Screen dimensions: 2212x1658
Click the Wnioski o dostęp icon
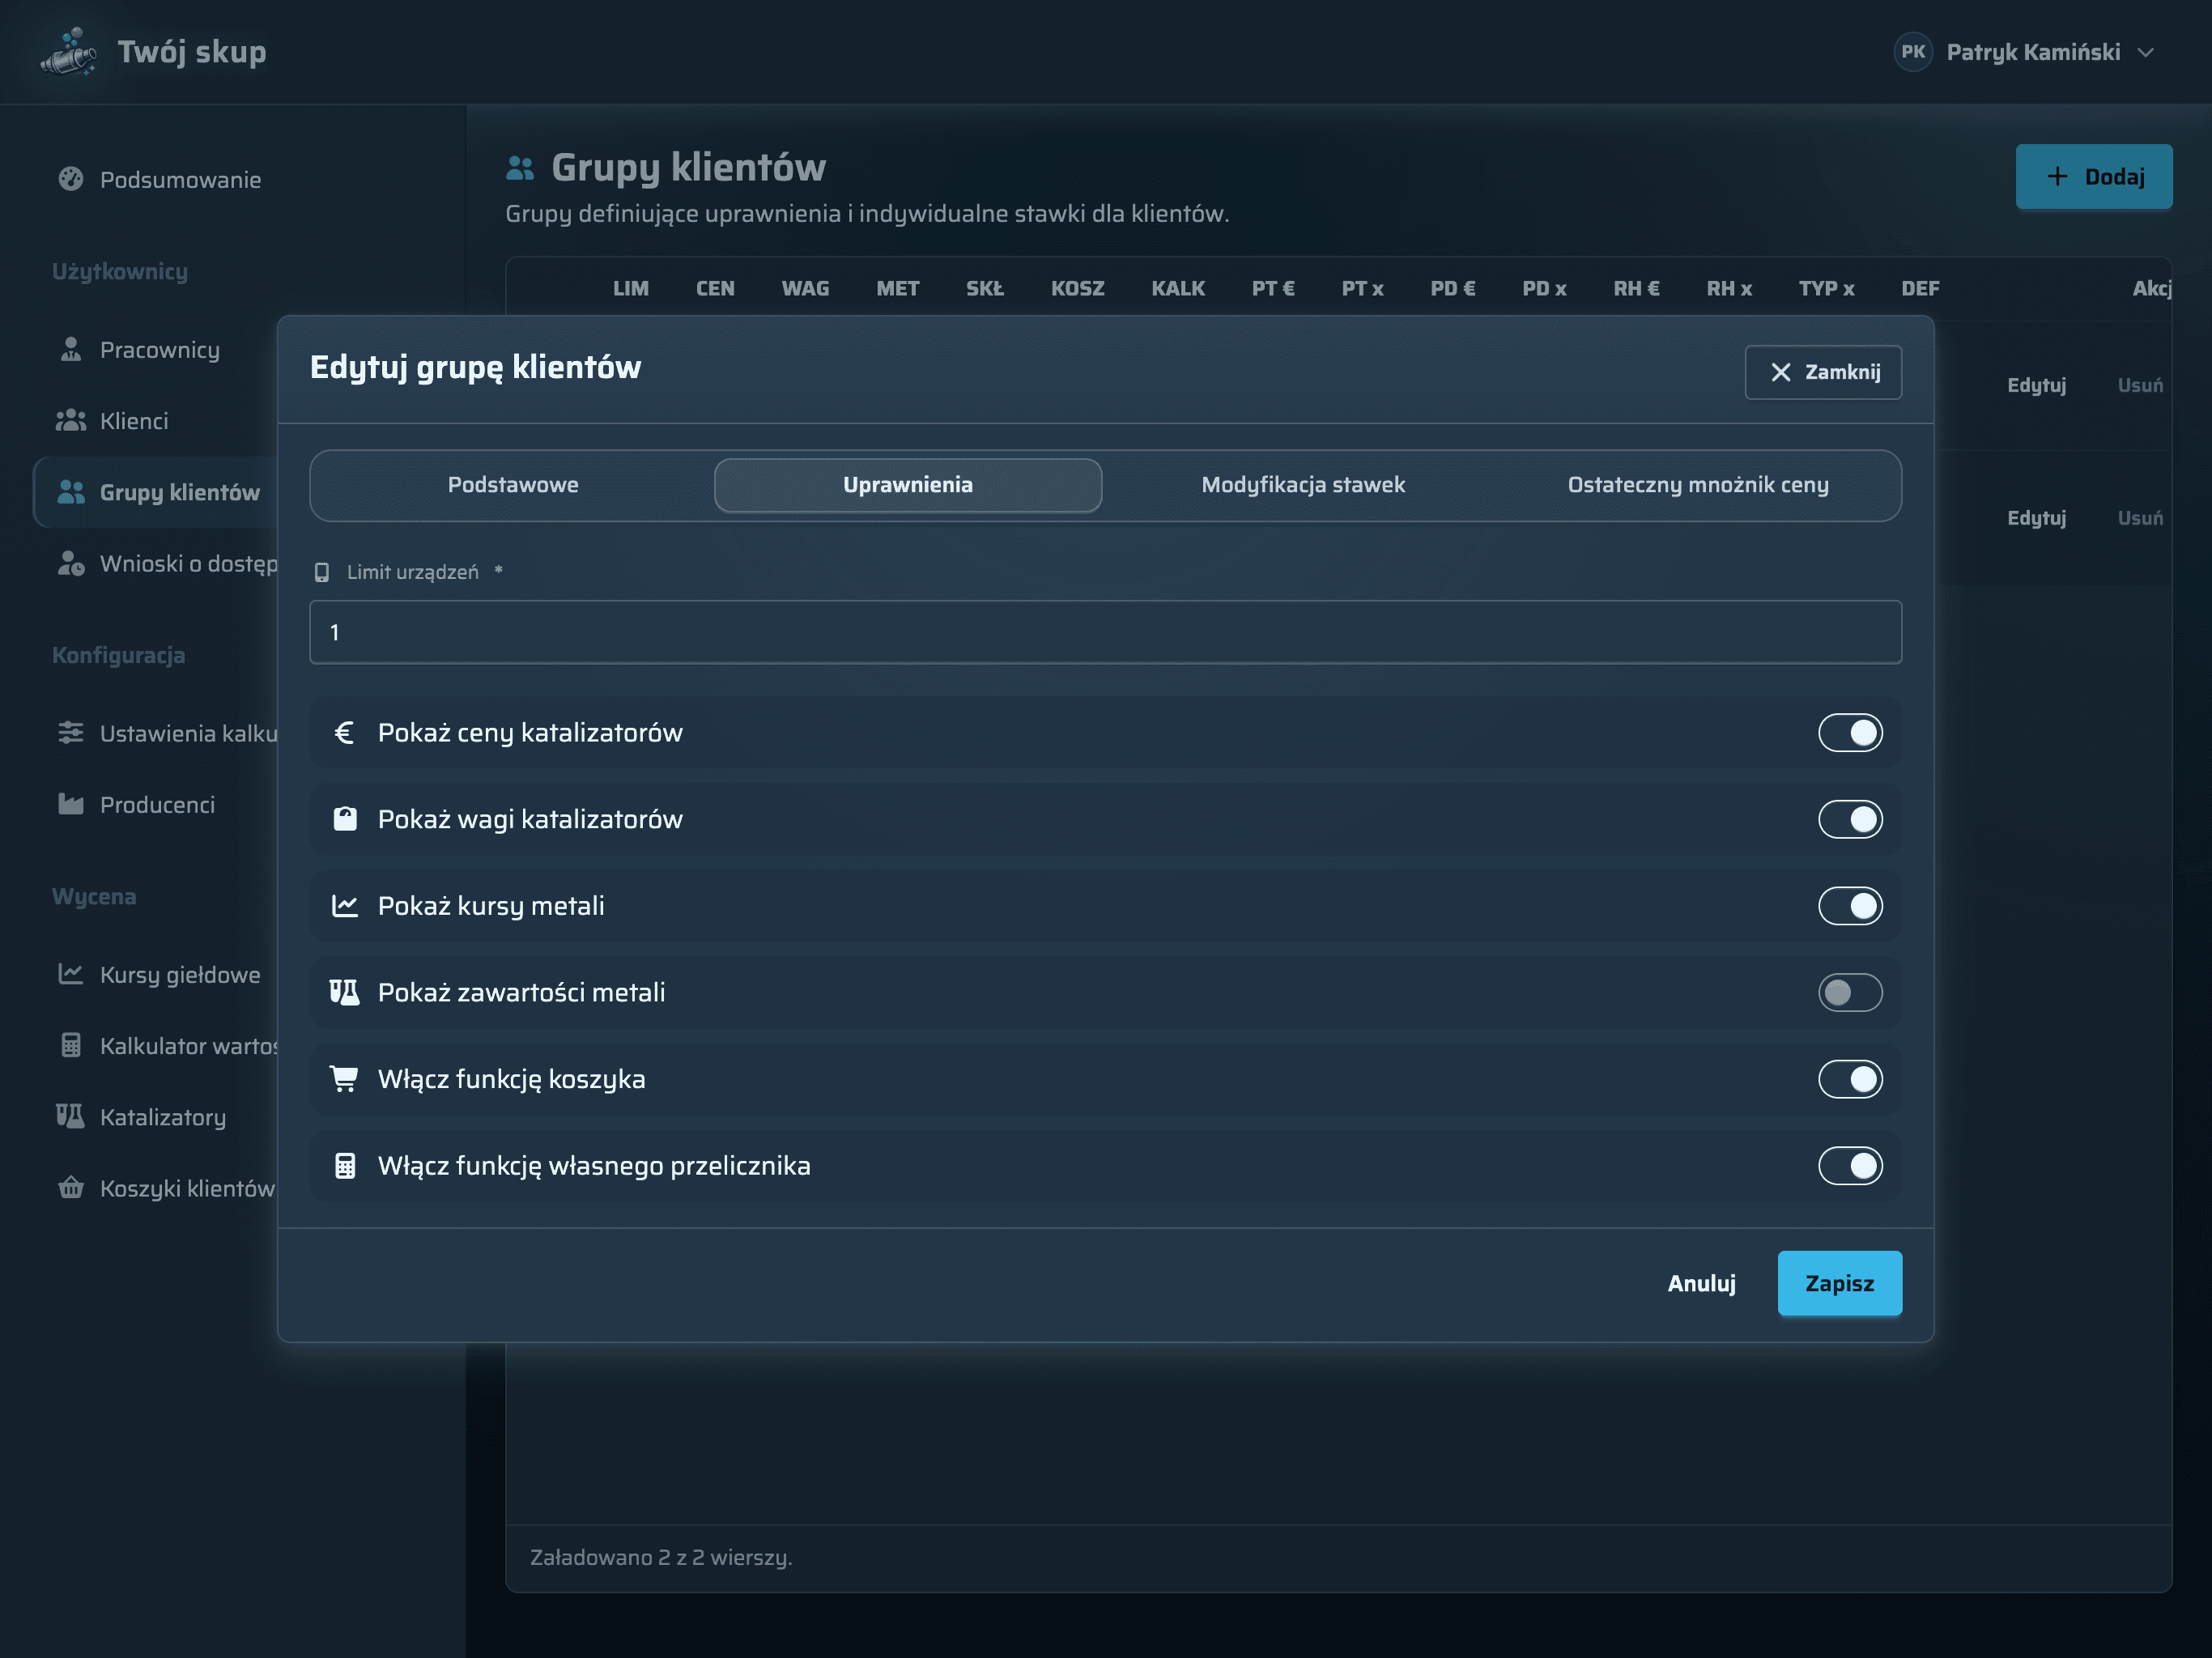[70, 563]
